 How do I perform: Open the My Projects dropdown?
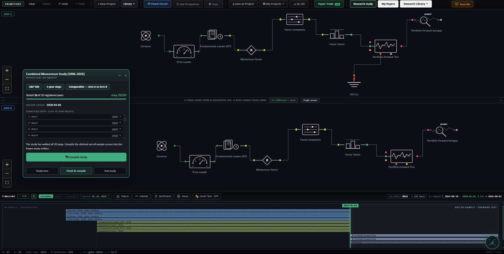274,4
